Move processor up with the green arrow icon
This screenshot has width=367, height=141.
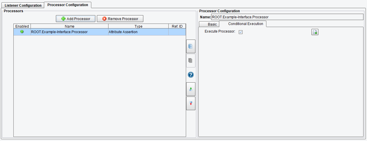click(191, 89)
